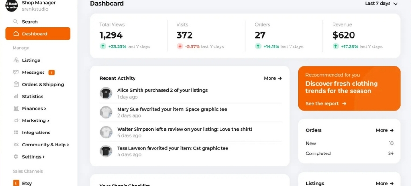
Task: Expand the Community & Help submenu
Action: coord(45,145)
